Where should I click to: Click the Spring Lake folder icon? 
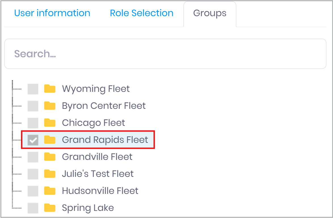[x=50, y=208]
